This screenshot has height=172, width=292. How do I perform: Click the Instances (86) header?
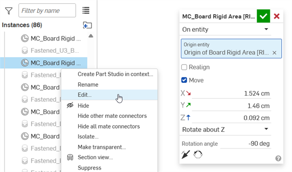[x=22, y=25]
